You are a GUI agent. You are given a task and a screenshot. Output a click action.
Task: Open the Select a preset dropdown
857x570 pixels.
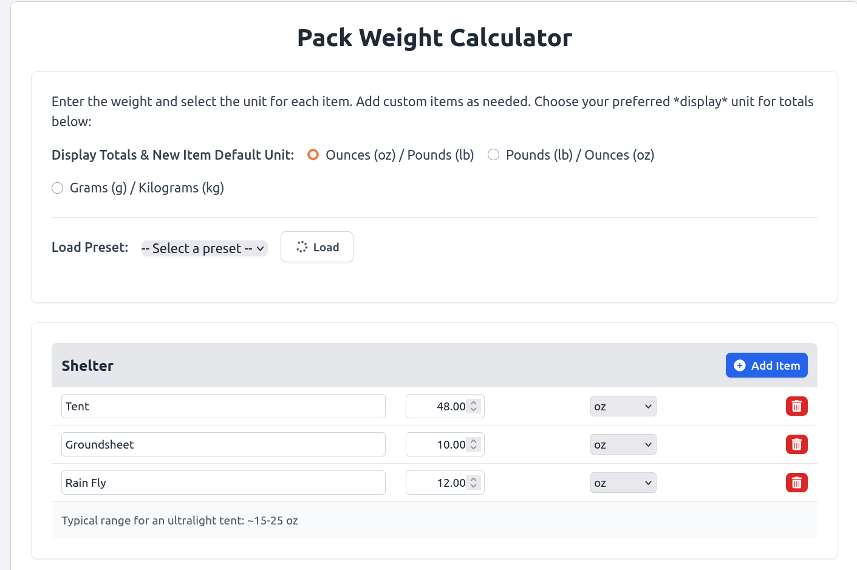pos(204,248)
